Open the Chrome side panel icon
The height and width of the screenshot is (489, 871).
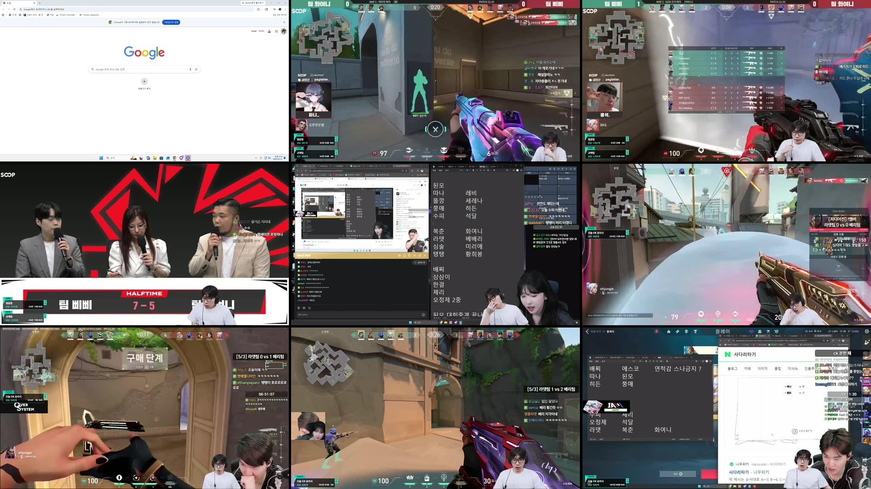(266, 9)
